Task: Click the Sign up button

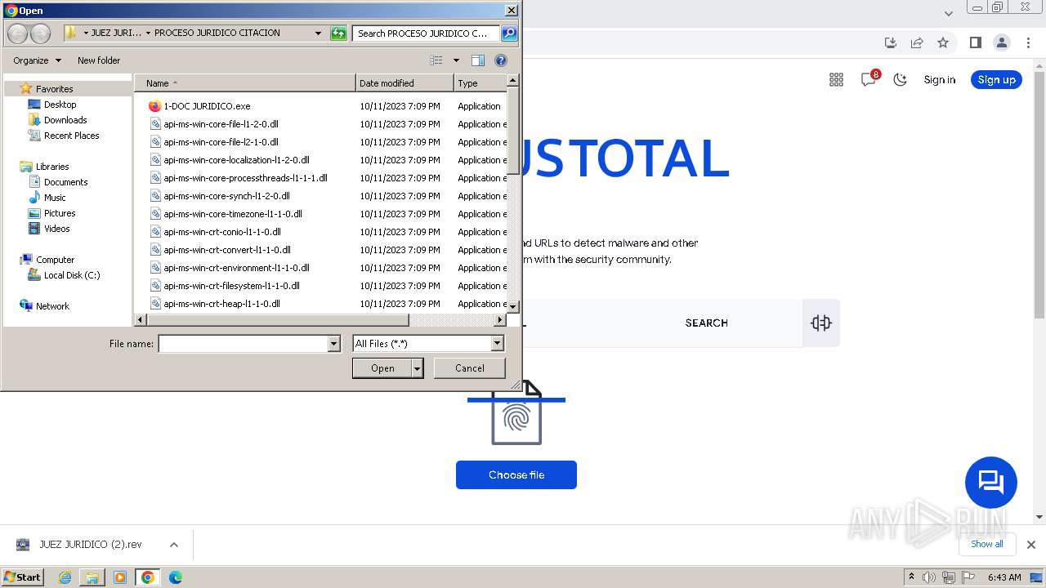Action: (996, 79)
